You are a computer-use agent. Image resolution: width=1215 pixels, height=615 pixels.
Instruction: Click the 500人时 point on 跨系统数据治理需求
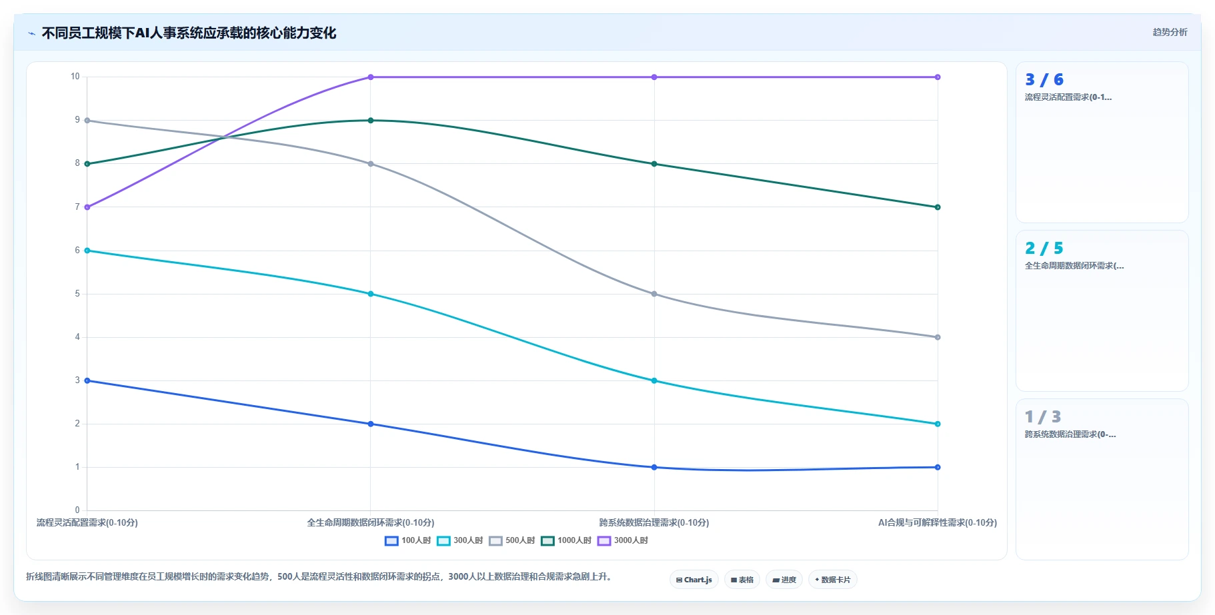click(x=654, y=294)
